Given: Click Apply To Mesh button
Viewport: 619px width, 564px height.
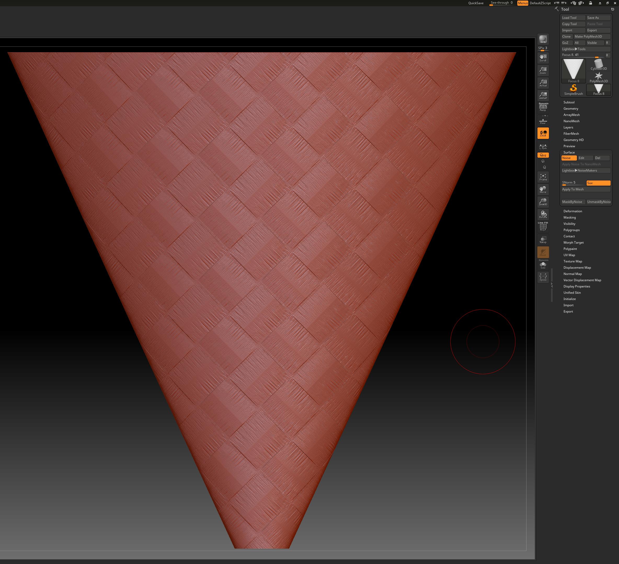Looking at the screenshot, I should click(586, 189).
